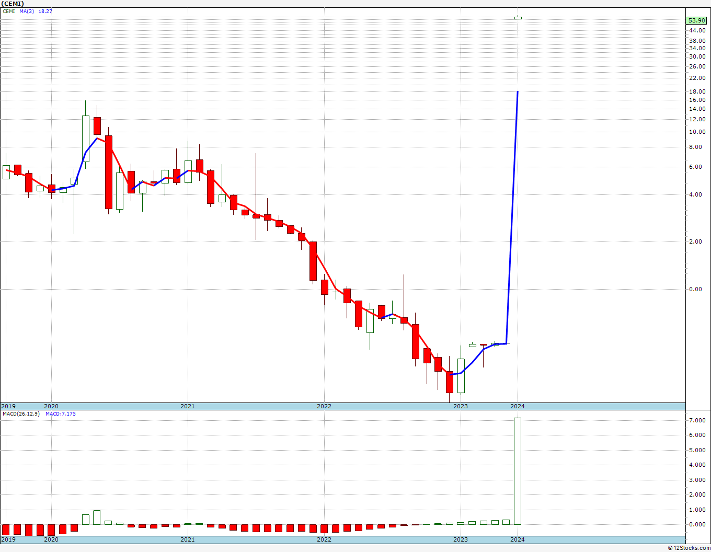Viewport: 711px width, 552px height.
Task: Select 2020 on the MACD panel time axis
Action: click(x=51, y=539)
